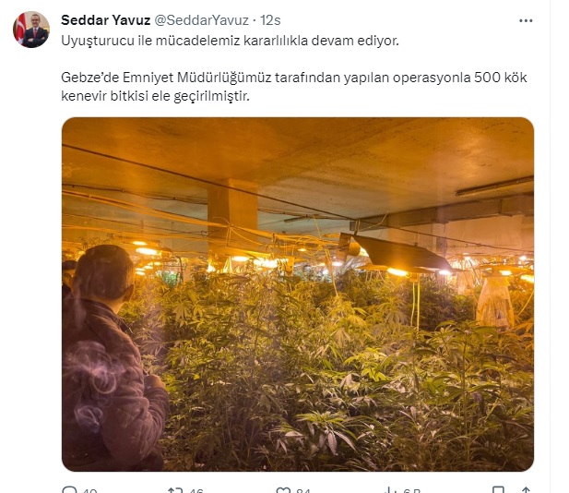Image resolution: width=569 pixels, height=493 pixels.
Task: Toggle the bookmark icon on this tweet
Action: point(498,490)
